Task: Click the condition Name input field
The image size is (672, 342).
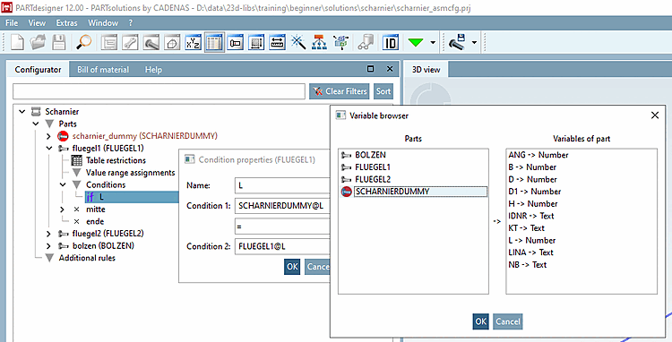Action: [282, 185]
